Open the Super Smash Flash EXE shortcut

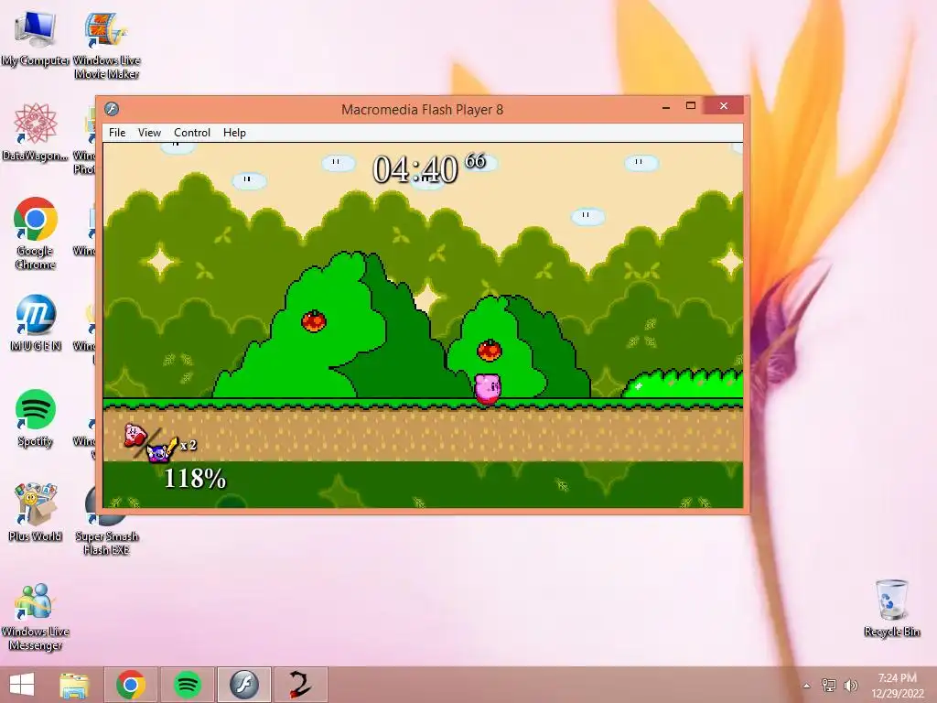pyautogui.click(x=106, y=520)
